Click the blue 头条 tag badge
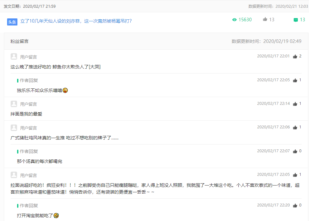Image resolution: width=309 pixels, height=221 pixels. tap(12, 22)
